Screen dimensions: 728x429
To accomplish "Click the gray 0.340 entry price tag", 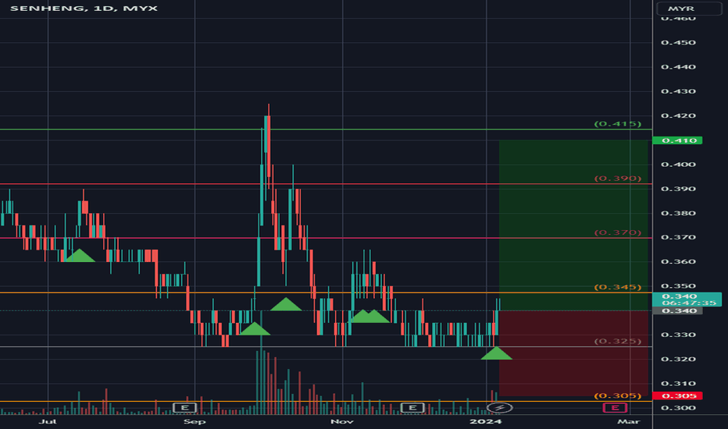I will pos(677,310).
